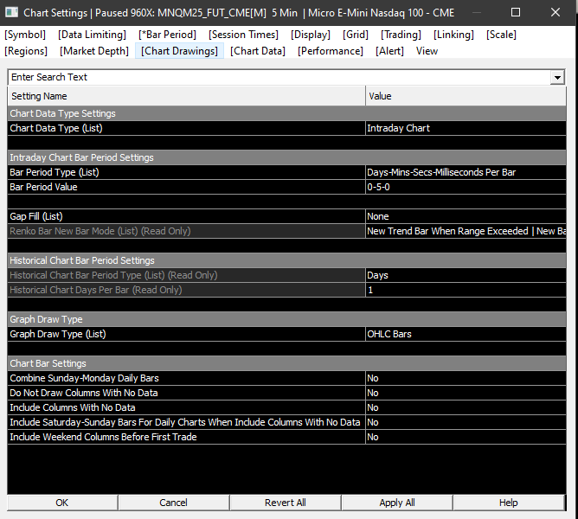Click the Enter Search Text field
The width and height of the screenshot is (578, 519).
tap(279, 77)
